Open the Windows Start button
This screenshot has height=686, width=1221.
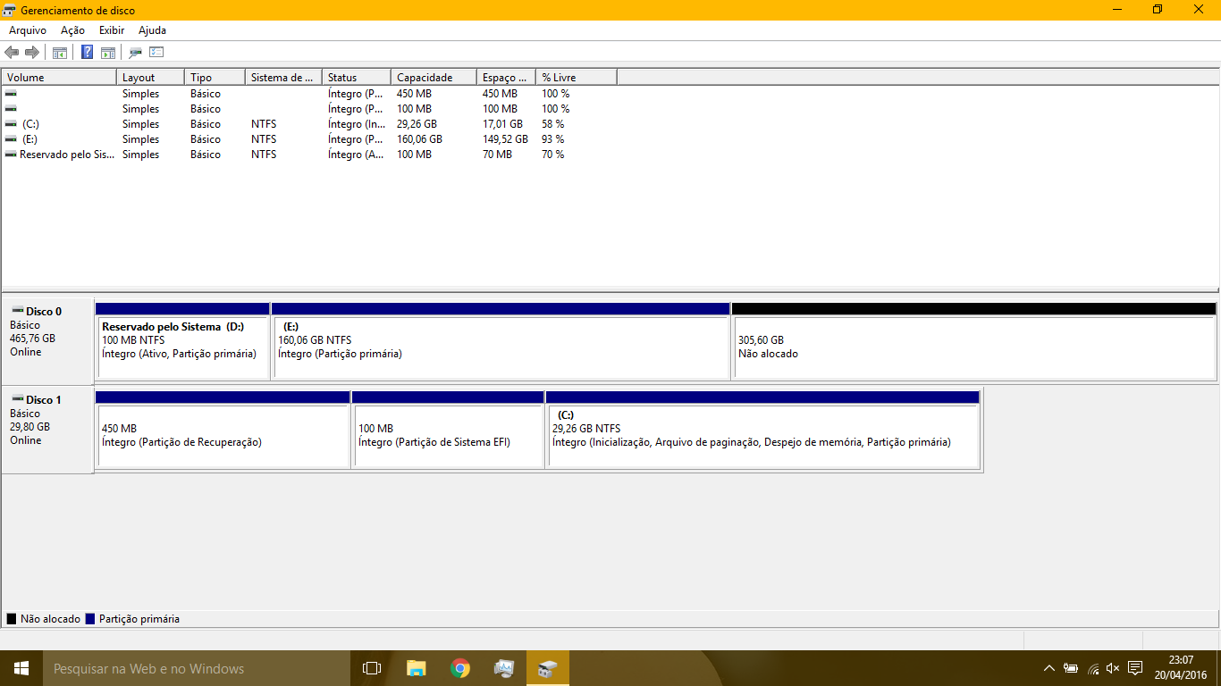point(21,668)
